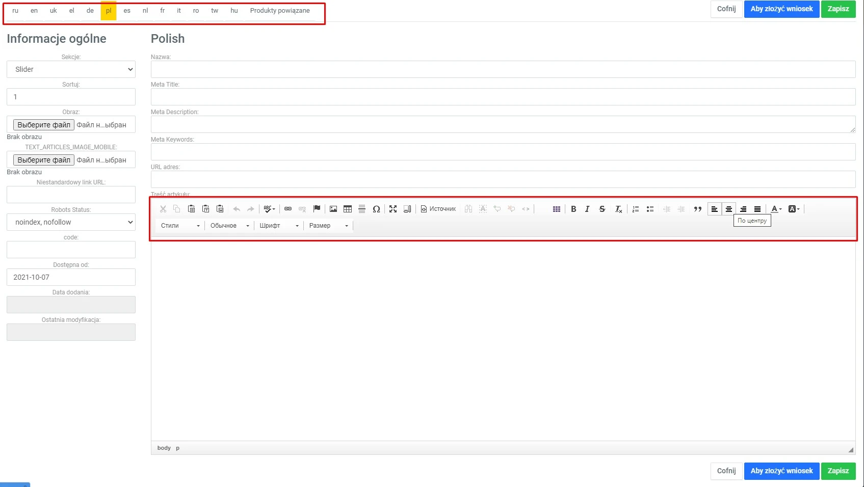Save changes with the Zapisz button
The image size is (864, 487).
tap(838, 9)
